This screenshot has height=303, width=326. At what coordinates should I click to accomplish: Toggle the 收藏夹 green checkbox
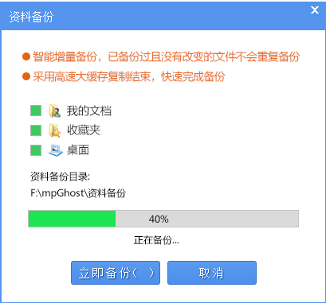(36, 130)
